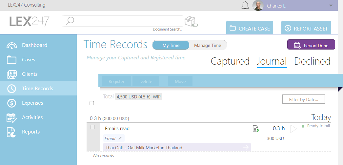Check the select-all records checkbox
This screenshot has width=343, height=165.
tap(92, 103)
